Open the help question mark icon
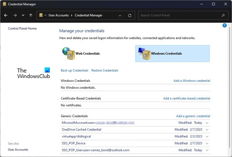Viewport: 232px width, 157px height. (x=225, y=26)
